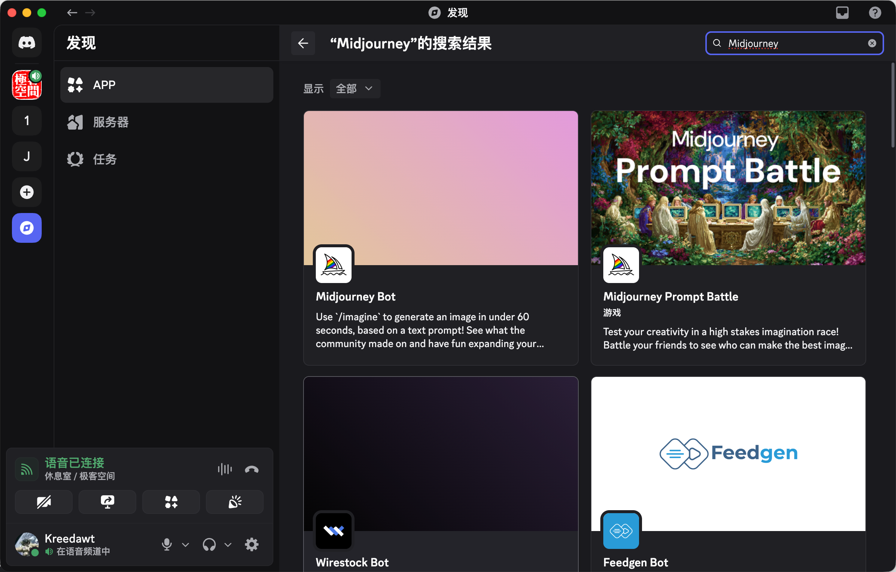Add a server with plus icon
Viewport: 896px width, 572px height.
tap(27, 192)
